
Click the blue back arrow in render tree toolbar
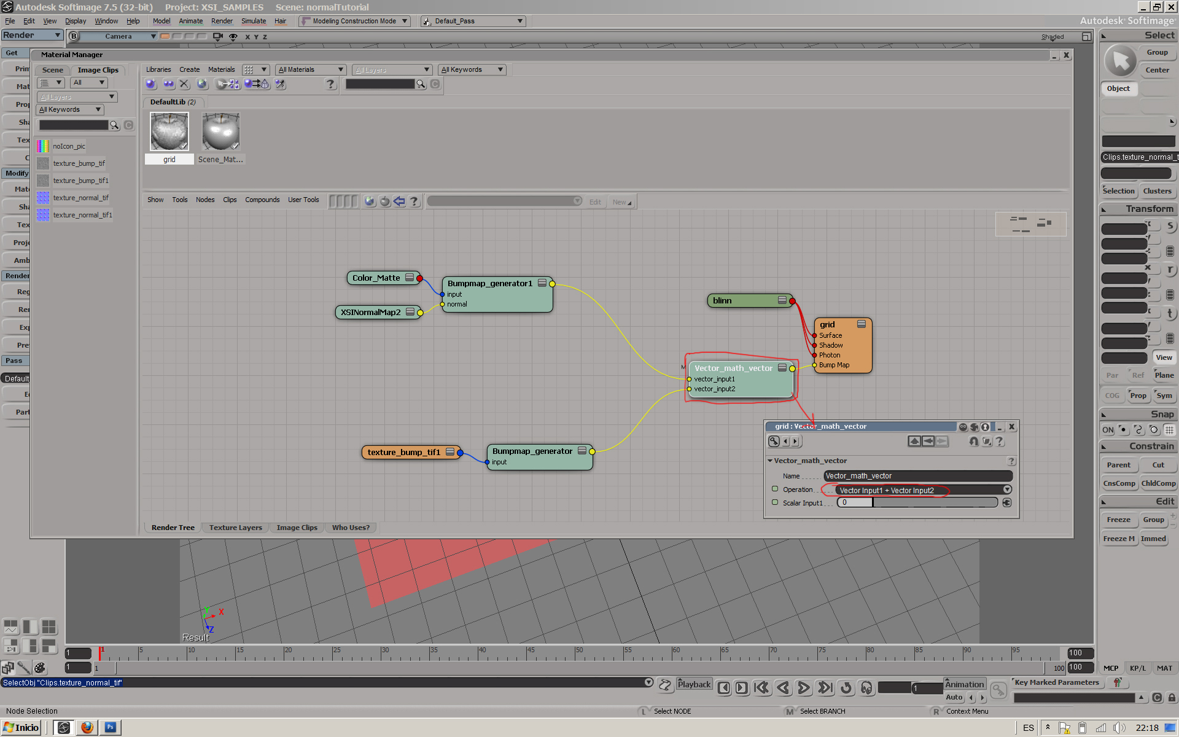[x=399, y=201]
